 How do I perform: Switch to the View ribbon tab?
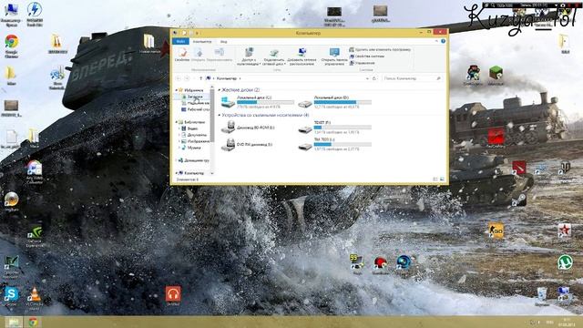pos(223,42)
